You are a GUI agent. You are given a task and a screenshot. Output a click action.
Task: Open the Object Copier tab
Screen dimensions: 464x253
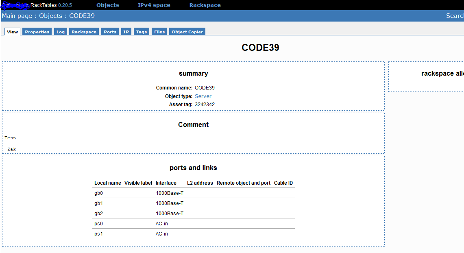coord(187,32)
